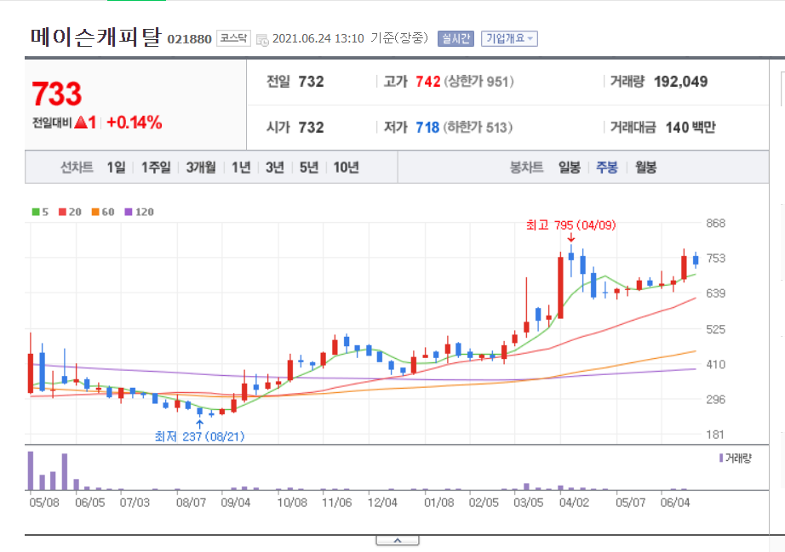
Task: Click the 저가 value 718
Action: coord(427,128)
